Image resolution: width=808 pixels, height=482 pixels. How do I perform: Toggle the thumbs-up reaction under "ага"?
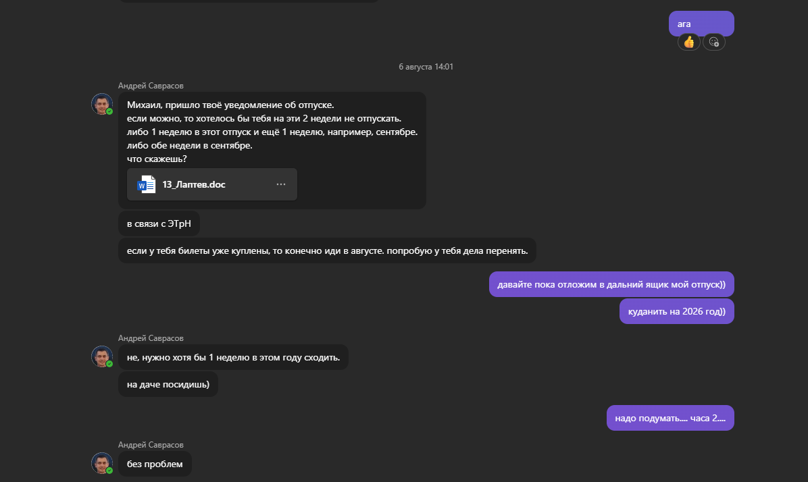688,42
